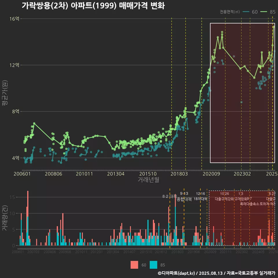Viewport: 278px width, 278px height.
Task: Click the 202009 tick label on price chart
Action: pos(211,174)
